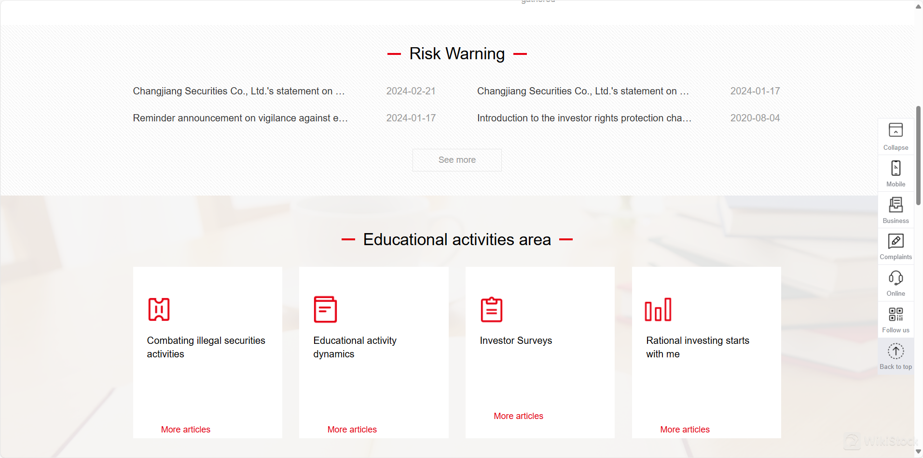923x458 pixels.
Task: Open More articles under Combating illegal securities
Action: pyautogui.click(x=185, y=429)
